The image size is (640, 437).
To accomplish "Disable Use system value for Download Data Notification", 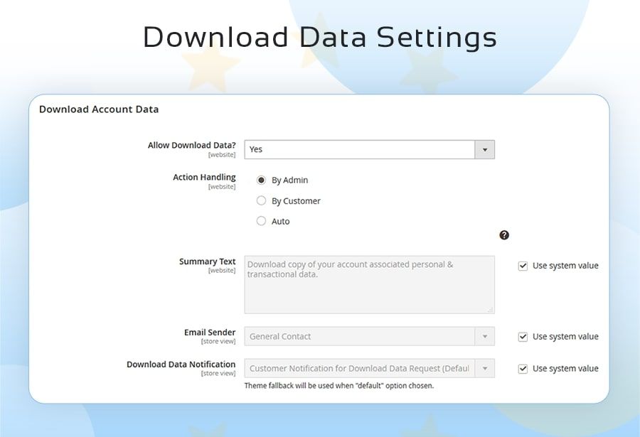I will click(523, 369).
